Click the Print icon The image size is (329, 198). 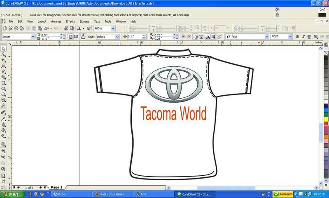point(22,28)
